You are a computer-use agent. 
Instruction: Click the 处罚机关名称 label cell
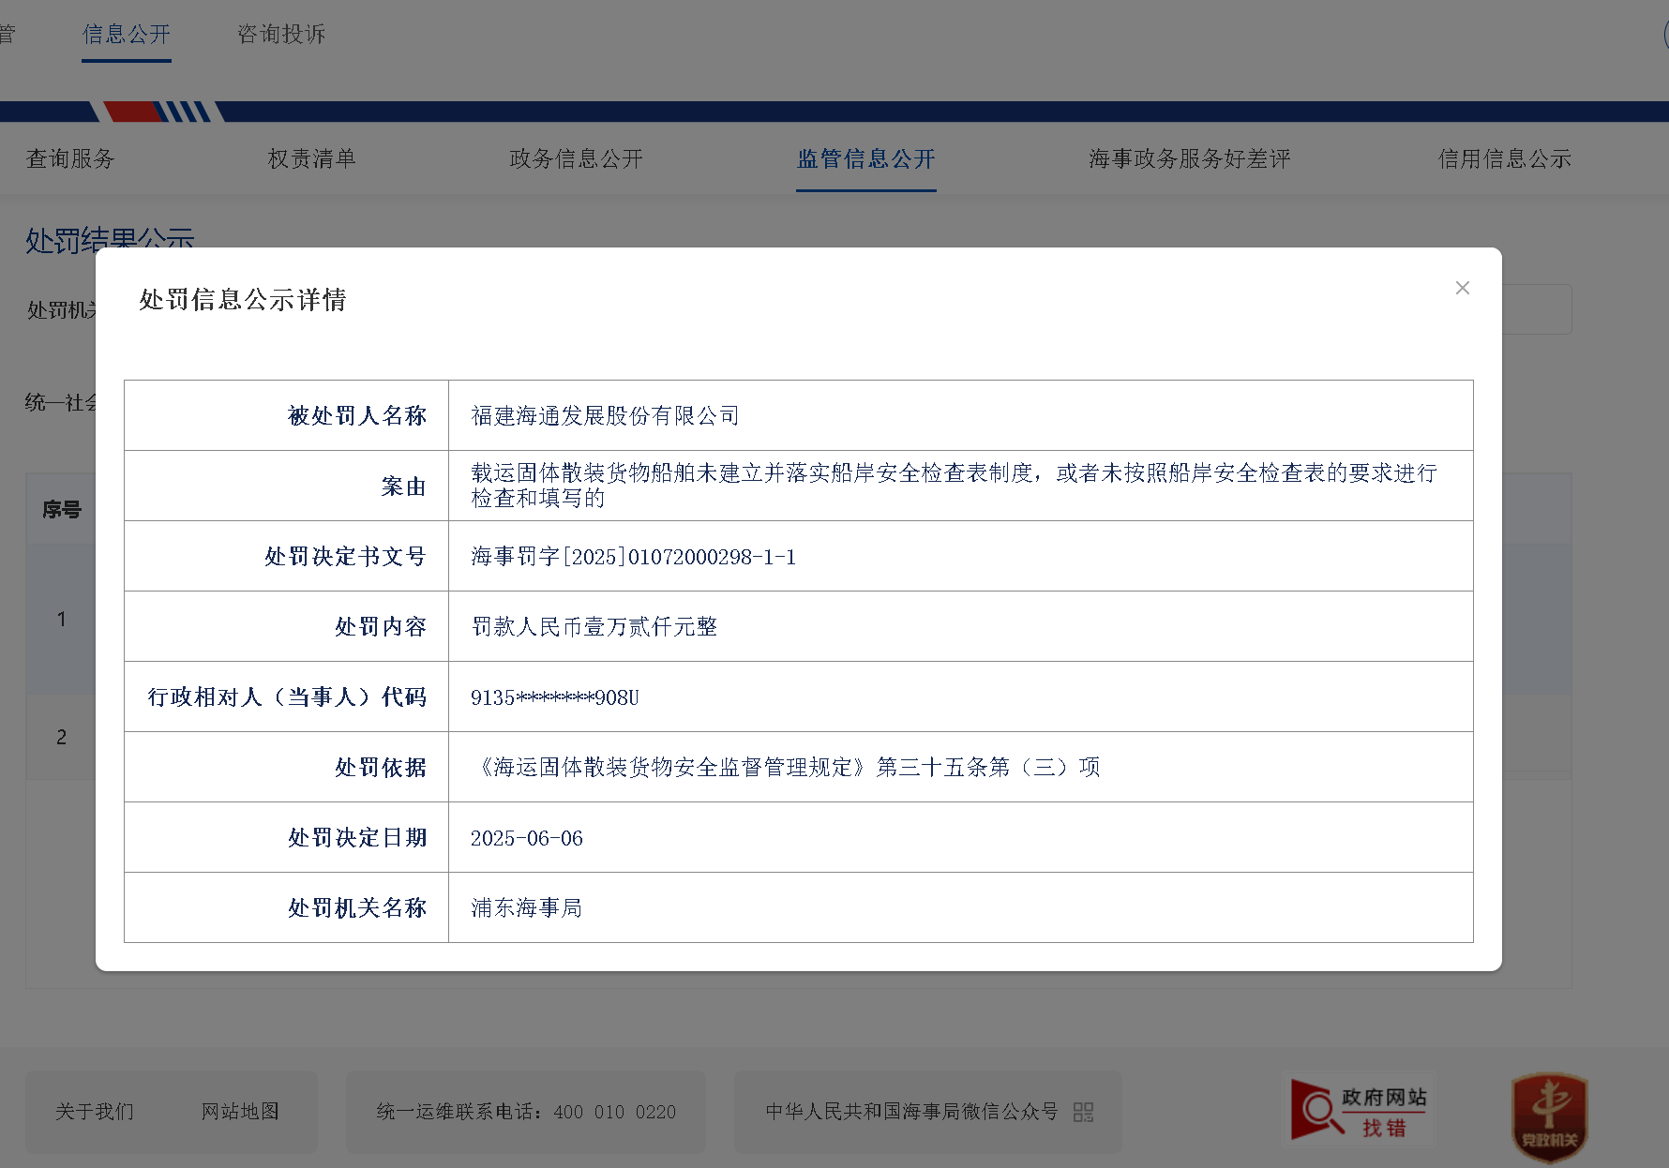(x=286, y=907)
